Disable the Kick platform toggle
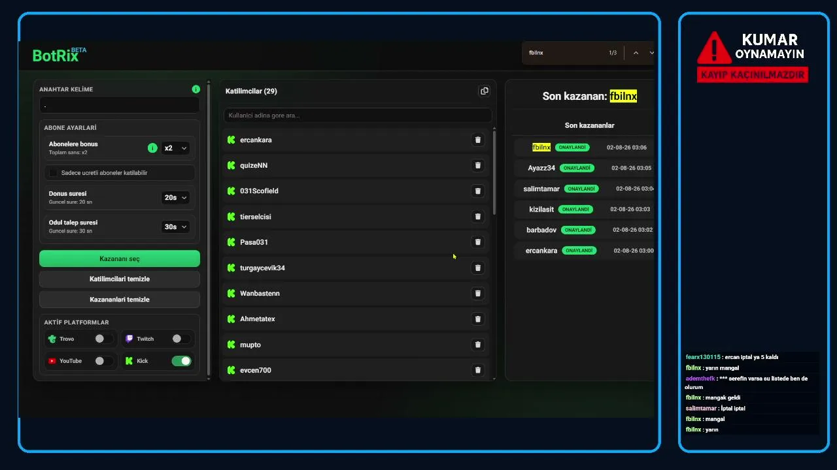The height and width of the screenshot is (470, 837). pos(181,361)
